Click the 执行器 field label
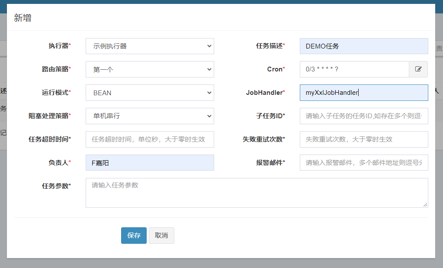The height and width of the screenshot is (268, 443). tap(58, 46)
